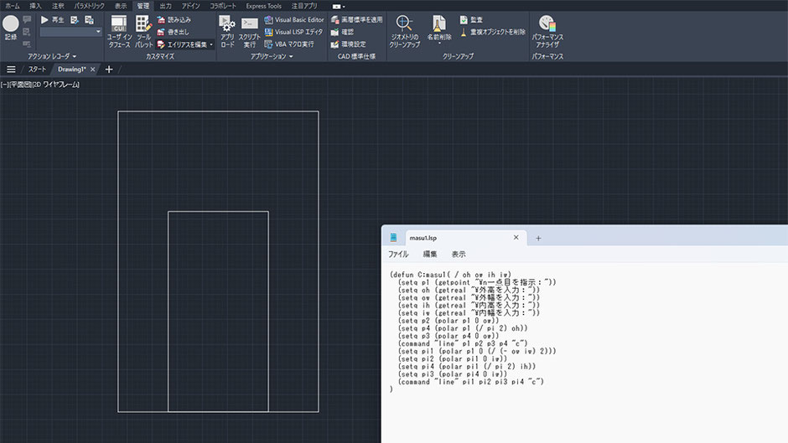Open Visual Basic Editor

point(294,19)
